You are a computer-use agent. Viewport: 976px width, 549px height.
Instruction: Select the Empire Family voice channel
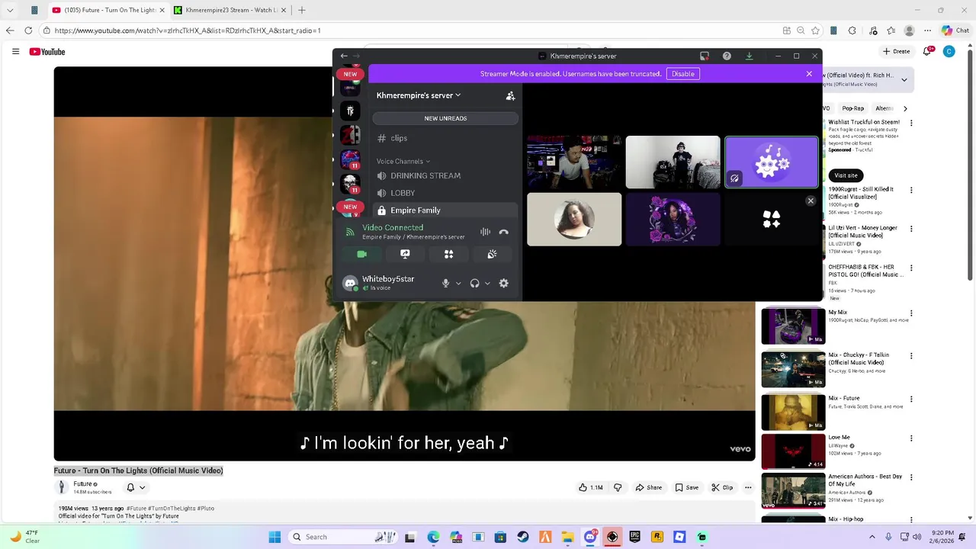pyautogui.click(x=445, y=210)
